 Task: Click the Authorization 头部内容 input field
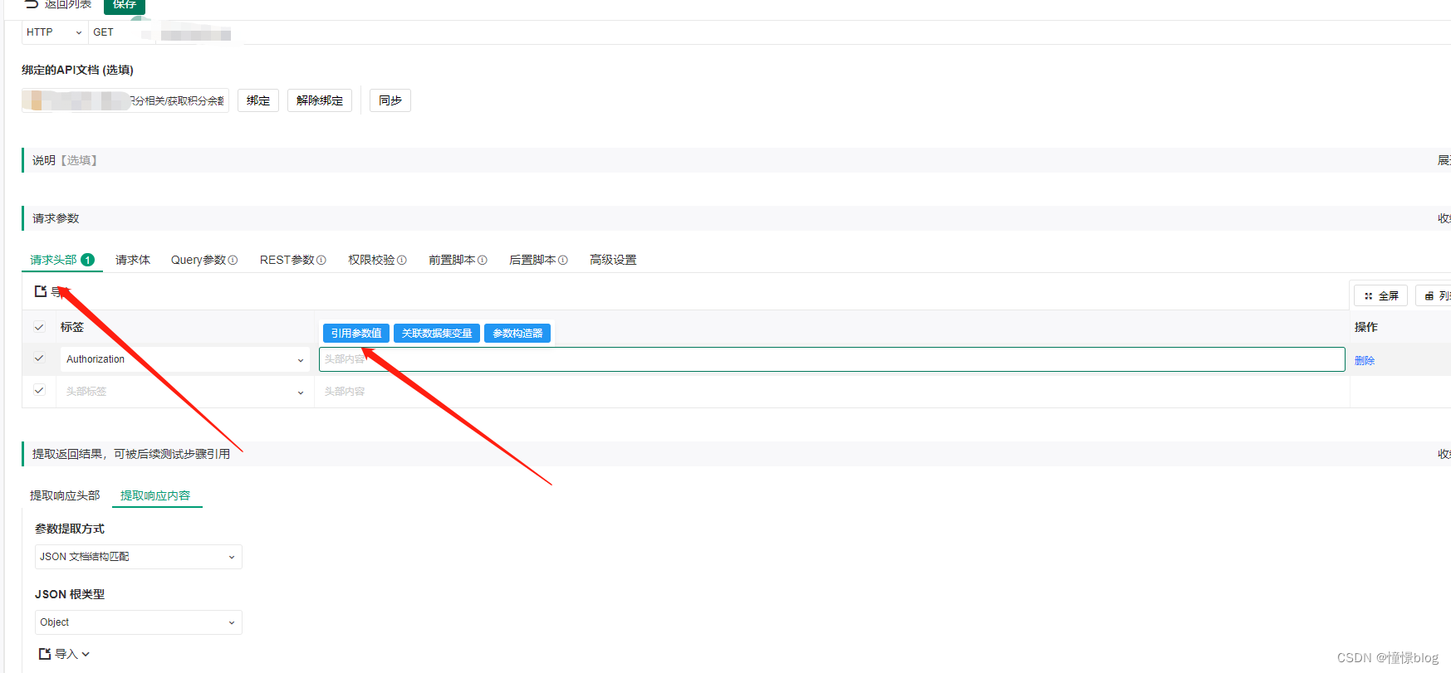tap(832, 359)
